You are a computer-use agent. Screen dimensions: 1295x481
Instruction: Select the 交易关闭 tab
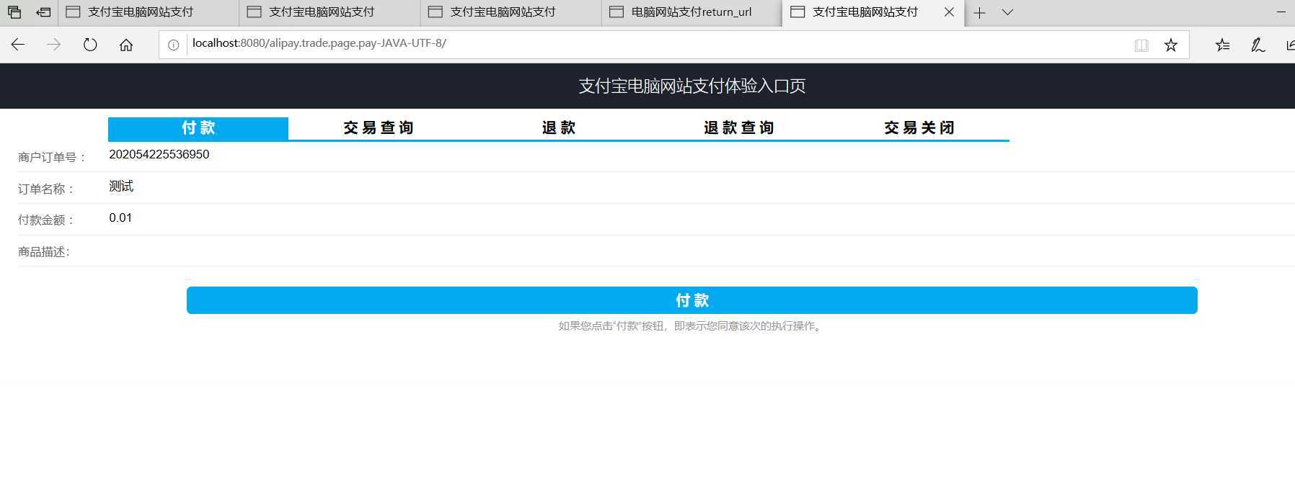pyautogui.click(x=919, y=128)
